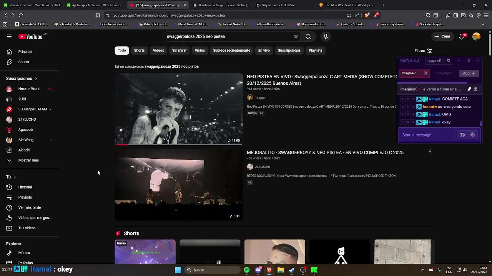The image size is (492, 276).
Task: Open the Filtros search filters
Action: pos(423,51)
